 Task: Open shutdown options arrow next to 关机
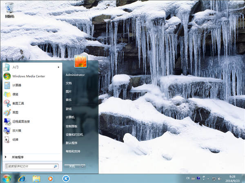pos(83,166)
